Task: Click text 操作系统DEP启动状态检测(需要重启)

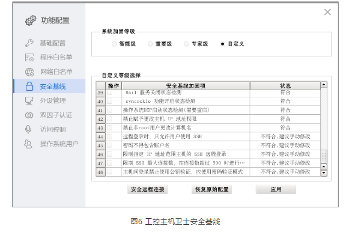Action: 166,110
